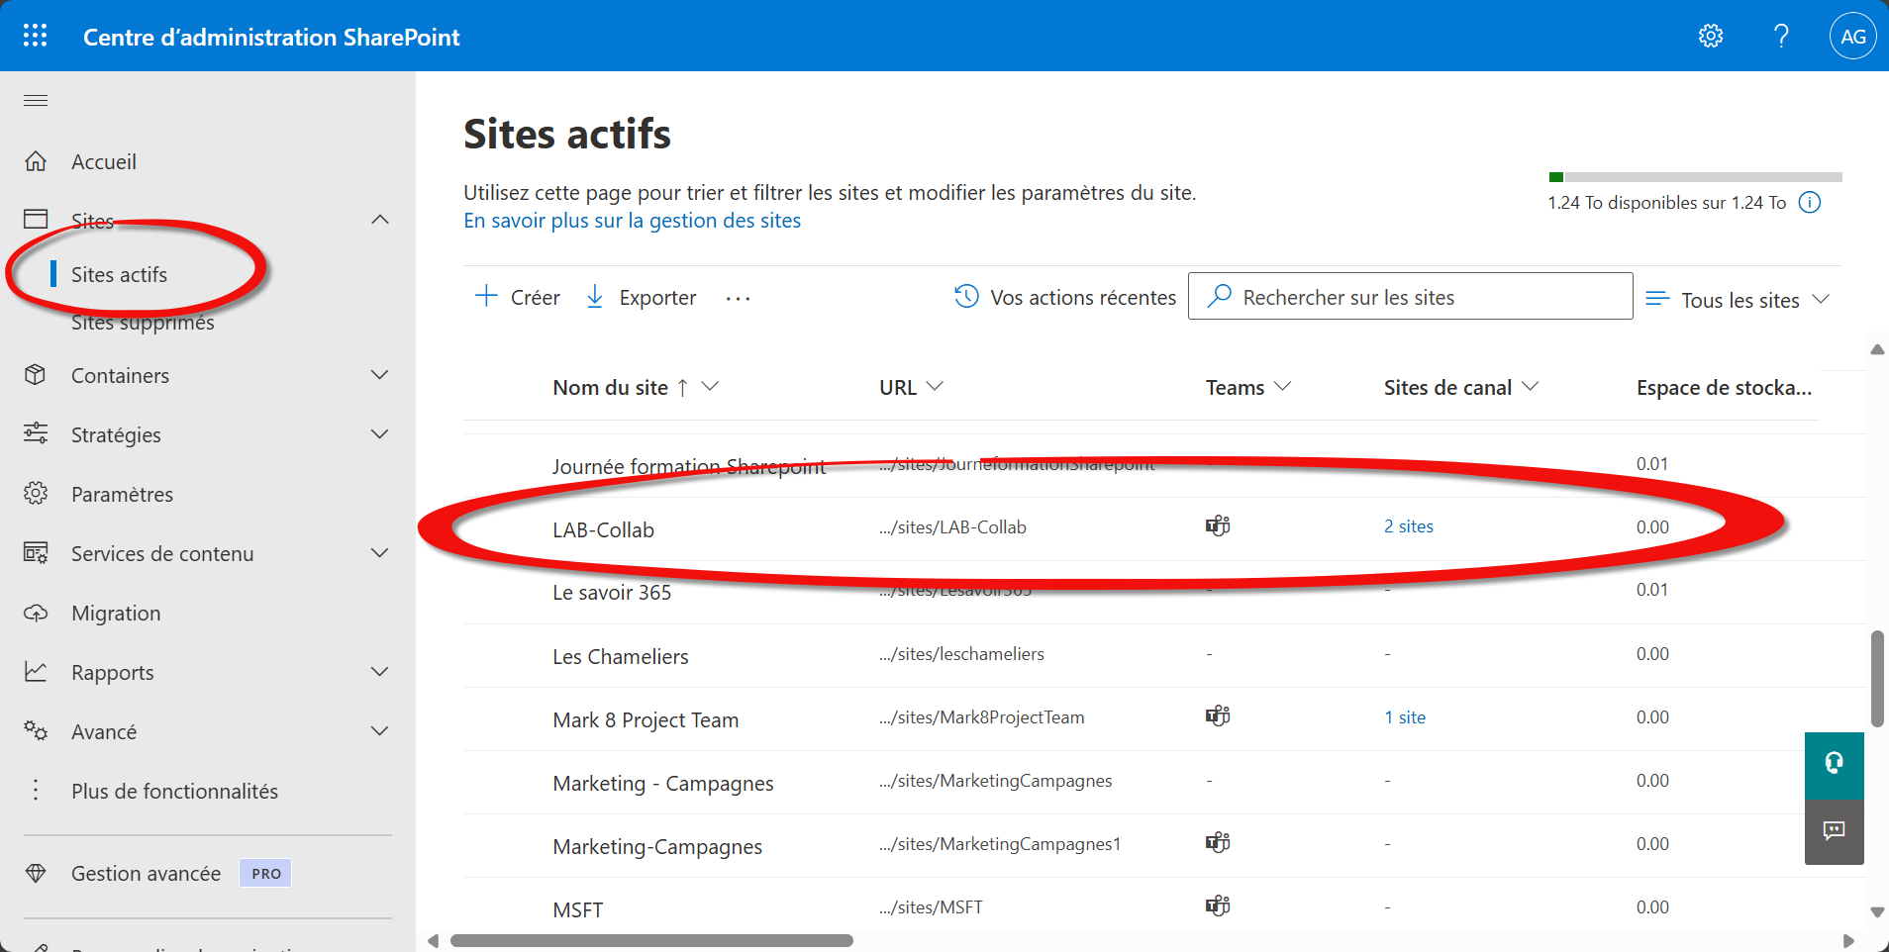1889x952 pixels.
Task: Collapse navigation with the hamburger icon
Action: point(36,100)
